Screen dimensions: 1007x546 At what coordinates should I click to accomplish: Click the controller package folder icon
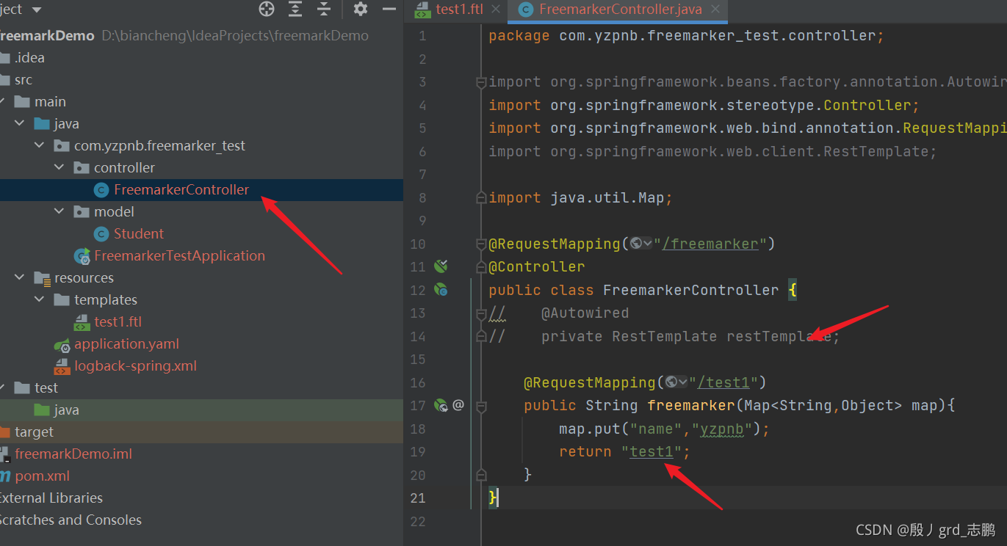(x=82, y=168)
